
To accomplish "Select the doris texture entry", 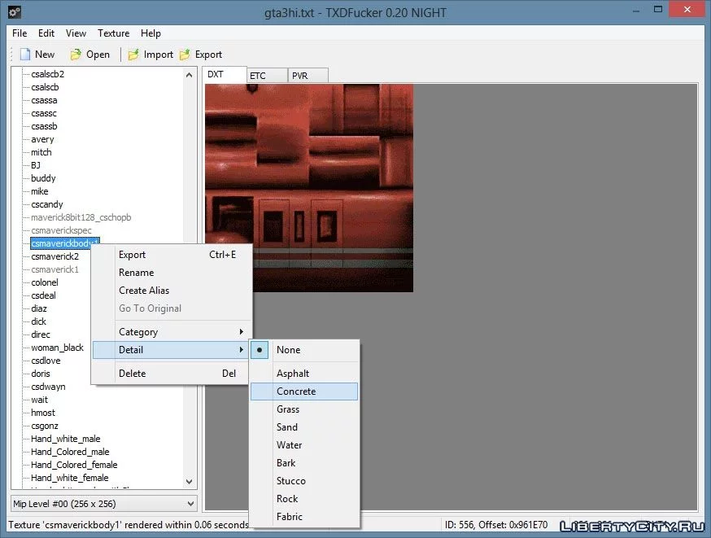I will click(41, 374).
